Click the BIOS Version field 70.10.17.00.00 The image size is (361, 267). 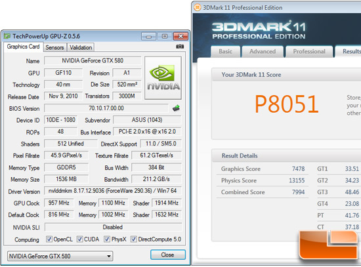[106, 108]
